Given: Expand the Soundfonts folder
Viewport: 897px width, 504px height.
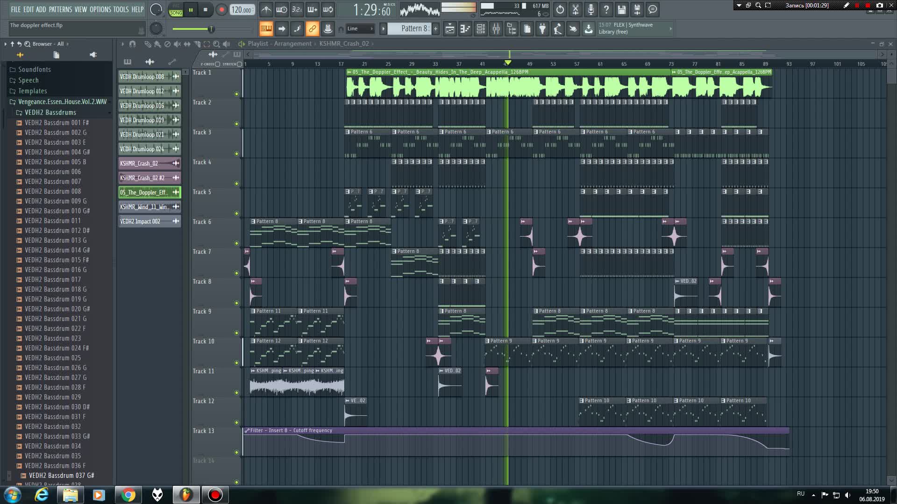Looking at the screenshot, I should pyautogui.click(x=34, y=70).
